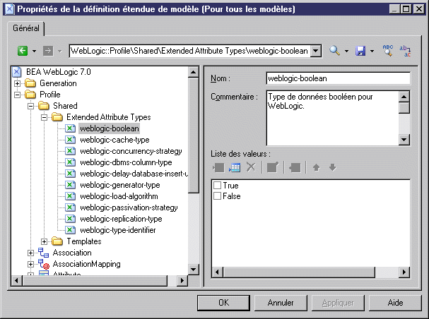The image size is (429, 319).
Task: Collapse the Shared folder
Action: [x=30, y=106]
